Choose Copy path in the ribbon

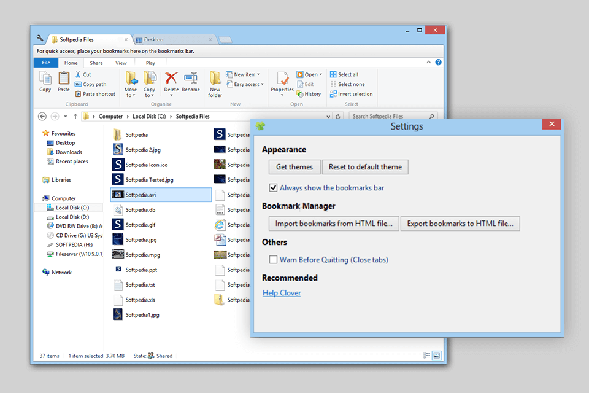(x=91, y=84)
